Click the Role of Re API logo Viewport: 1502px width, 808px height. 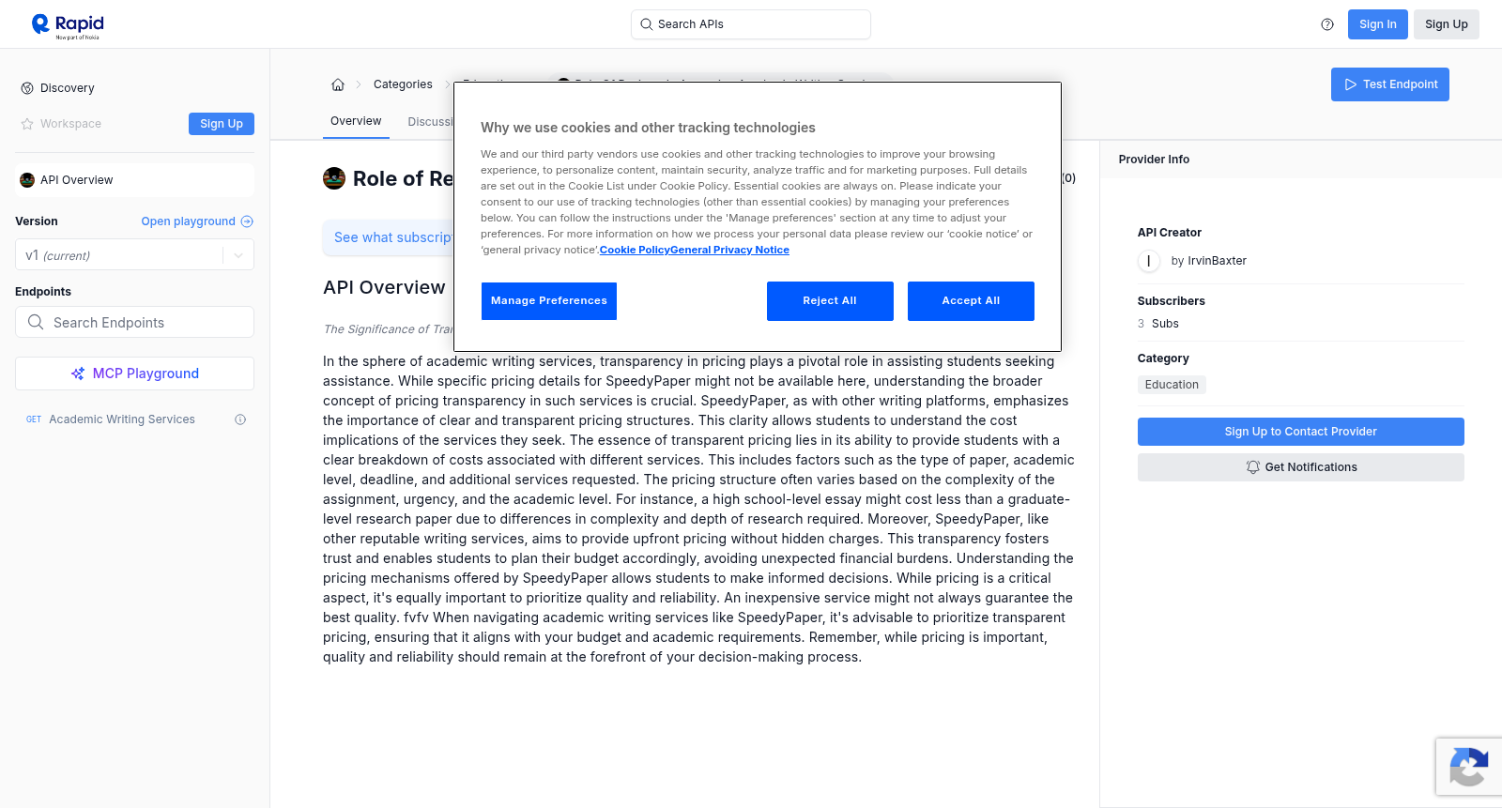click(334, 178)
